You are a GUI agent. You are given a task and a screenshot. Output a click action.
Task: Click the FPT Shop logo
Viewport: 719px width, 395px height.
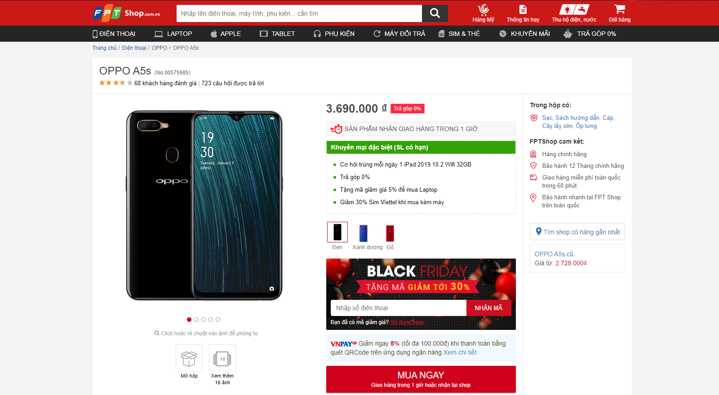(x=127, y=13)
